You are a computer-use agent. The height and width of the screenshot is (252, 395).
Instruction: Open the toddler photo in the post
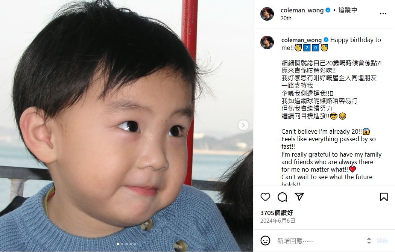126,126
